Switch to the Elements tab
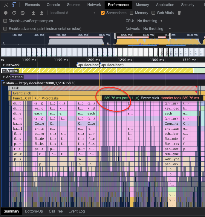Viewport: 205px width, 217px height. [x=32, y=5]
